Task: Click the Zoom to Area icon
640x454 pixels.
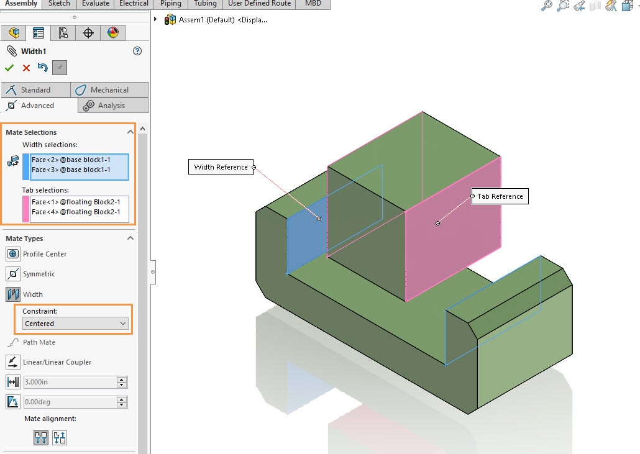Action: tap(563, 6)
